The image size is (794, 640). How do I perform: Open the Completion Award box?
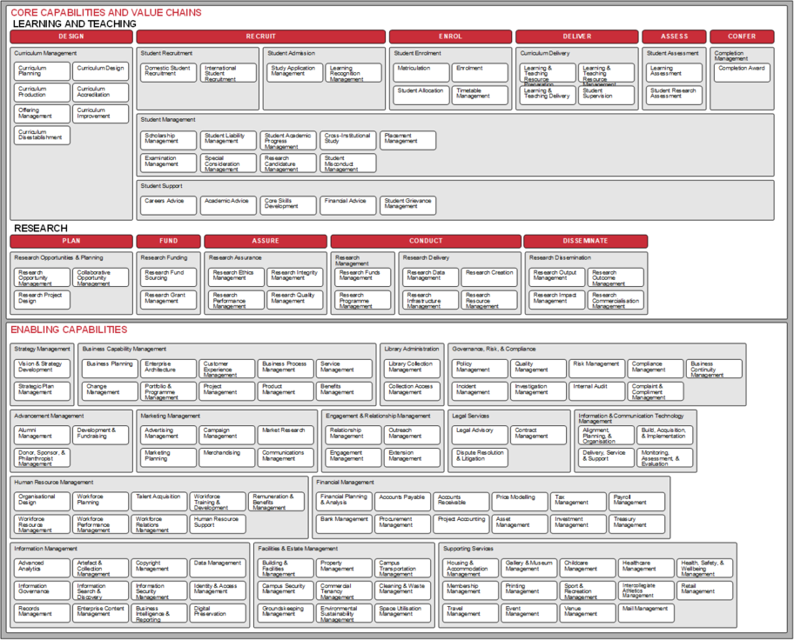tap(742, 72)
